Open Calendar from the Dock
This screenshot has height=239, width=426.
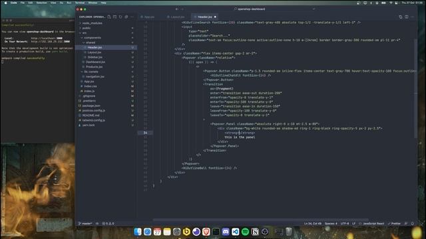[x=157, y=232]
